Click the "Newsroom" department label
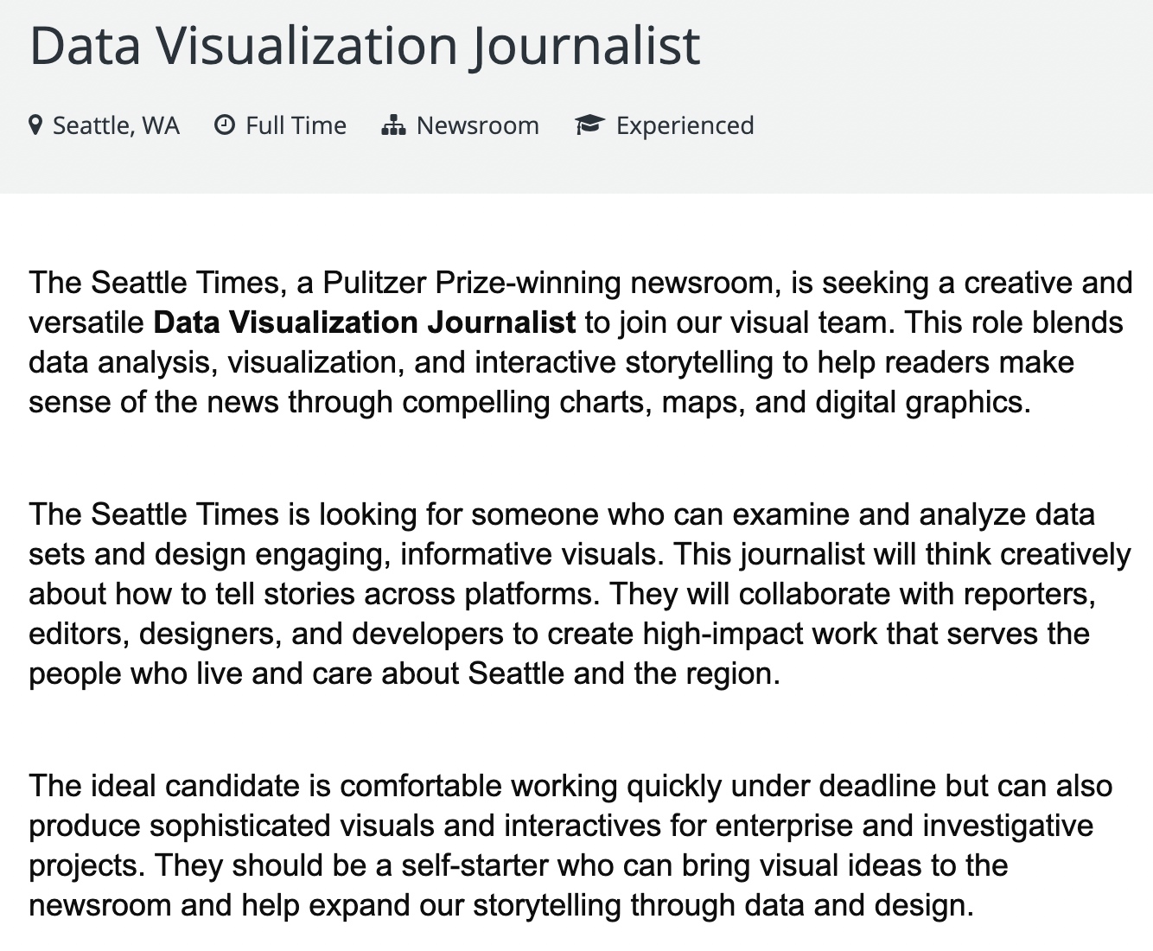Screen dimensions: 1153x951 click(477, 125)
